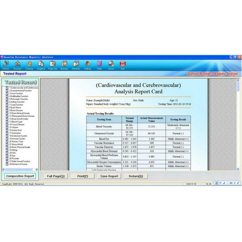This screenshot has height=242, width=242.
Task: Choose the Heavy Metal record item
Action: (17, 144)
